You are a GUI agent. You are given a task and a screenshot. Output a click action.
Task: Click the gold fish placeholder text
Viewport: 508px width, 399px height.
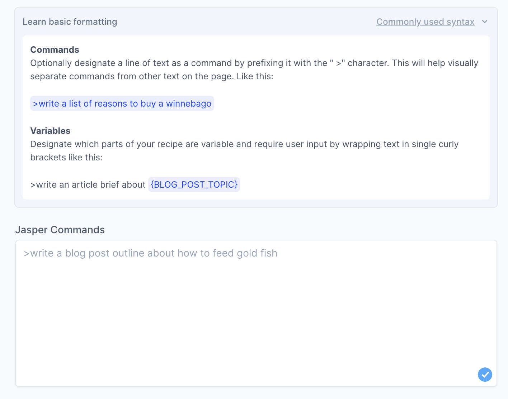150,253
